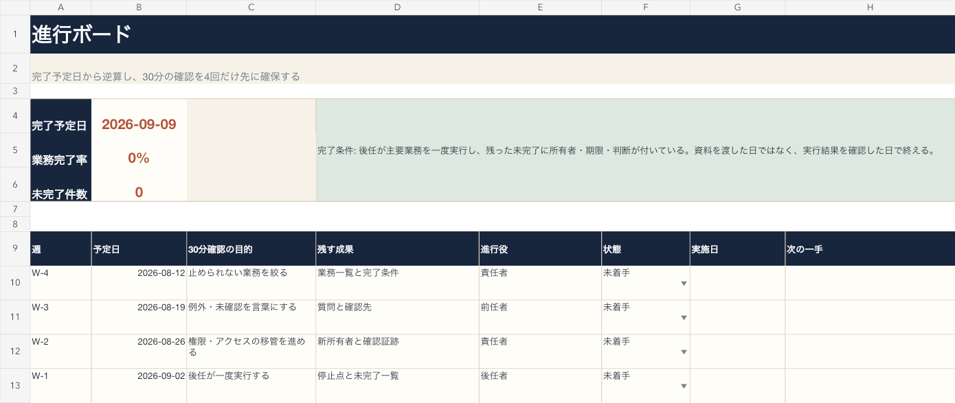Click the 進行ボード title cell
The width and height of the screenshot is (955, 403).
(x=493, y=34)
